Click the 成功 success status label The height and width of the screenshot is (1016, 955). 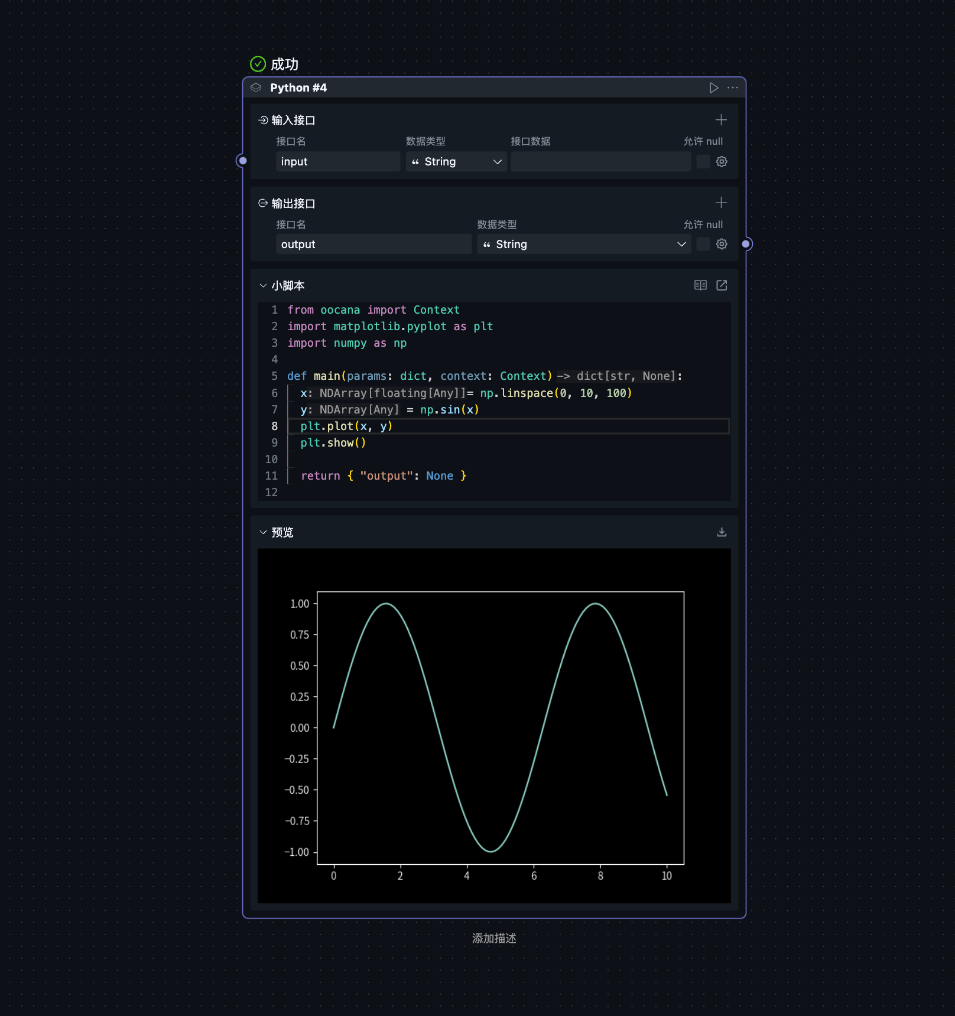point(284,64)
